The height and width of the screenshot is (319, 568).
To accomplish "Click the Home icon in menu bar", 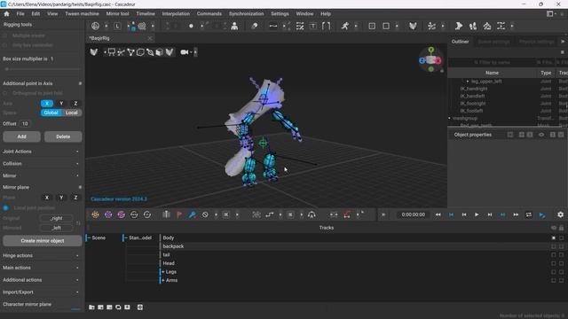I will coord(6,14).
